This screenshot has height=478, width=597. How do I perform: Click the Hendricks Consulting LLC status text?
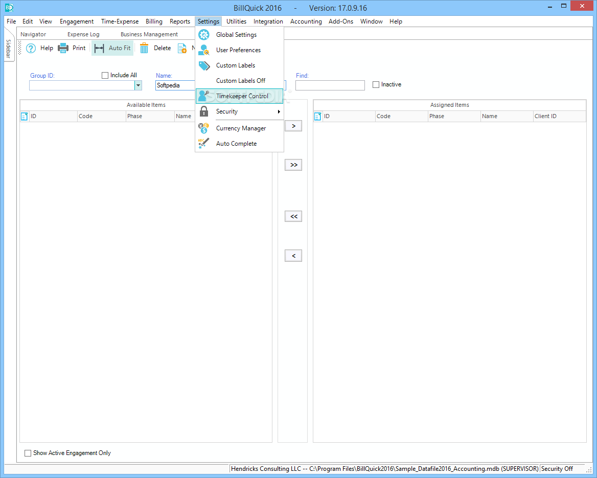pyautogui.click(x=384, y=469)
